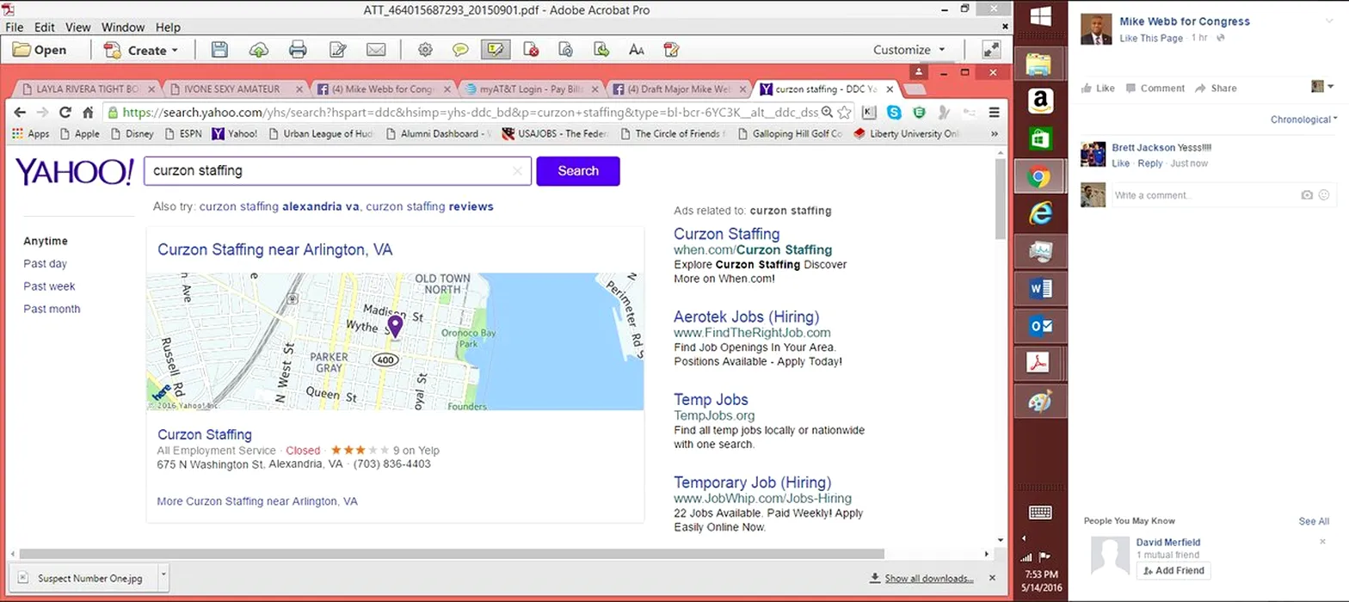Send the file via the envelope email icon
Image resolution: width=1349 pixels, height=602 pixels.
pyautogui.click(x=376, y=50)
